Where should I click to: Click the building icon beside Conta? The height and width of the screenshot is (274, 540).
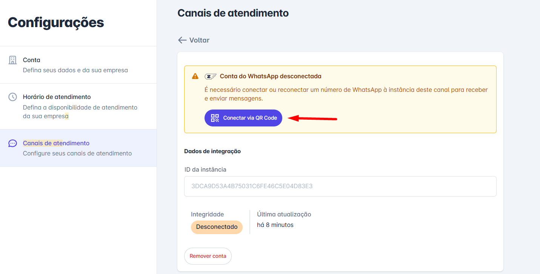[13, 60]
